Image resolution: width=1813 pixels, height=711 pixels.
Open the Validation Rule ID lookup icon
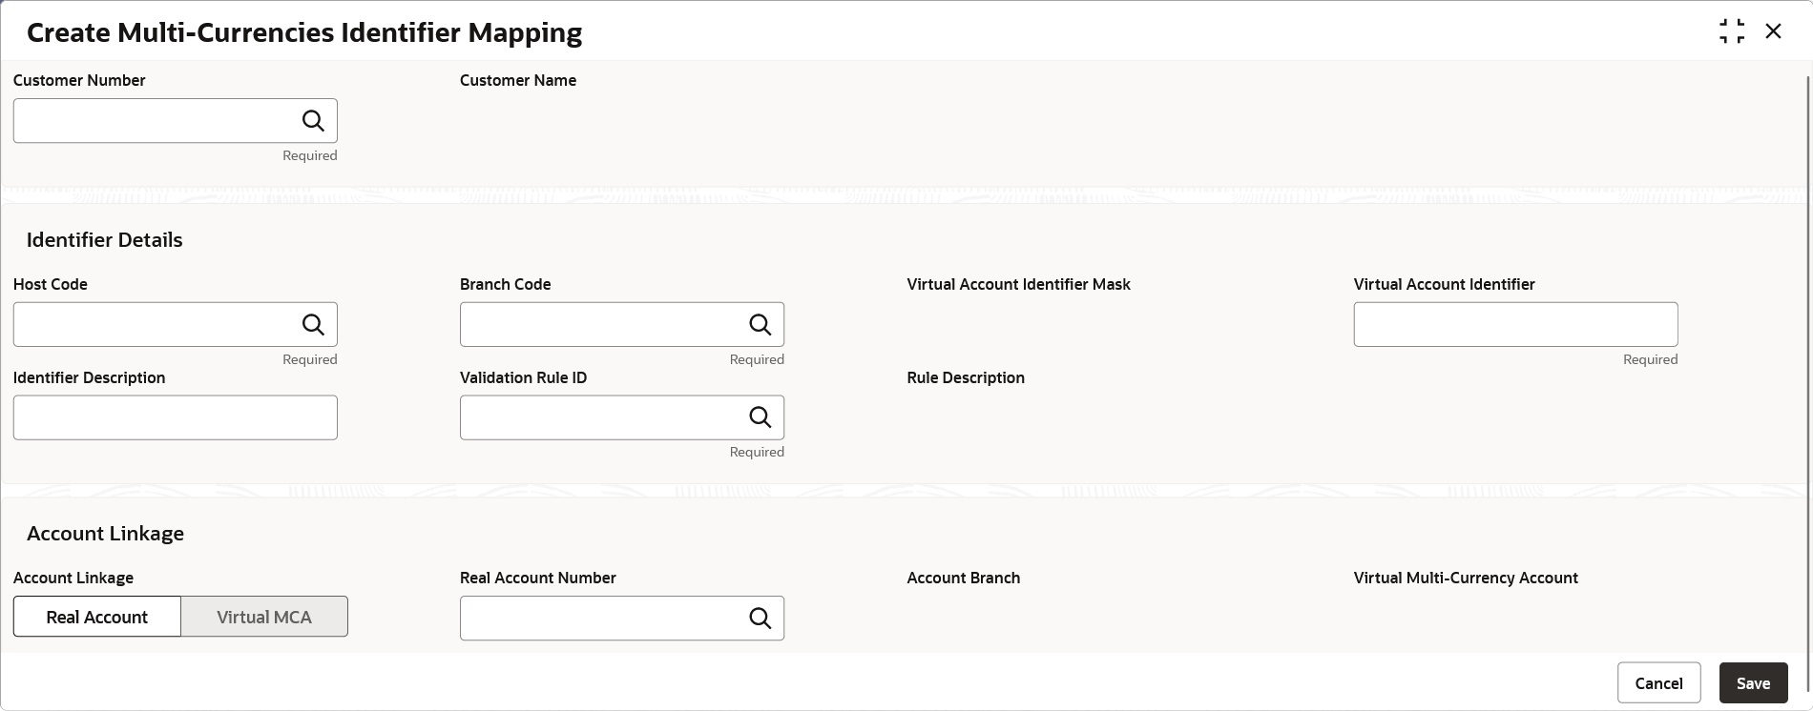[x=760, y=417]
